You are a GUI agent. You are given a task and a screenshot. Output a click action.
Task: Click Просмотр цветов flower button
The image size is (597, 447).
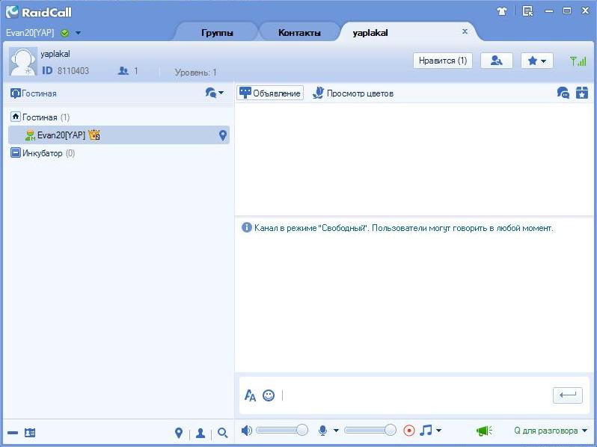(353, 93)
